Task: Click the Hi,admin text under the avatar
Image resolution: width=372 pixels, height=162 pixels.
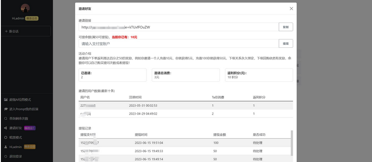Action: (18, 18)
